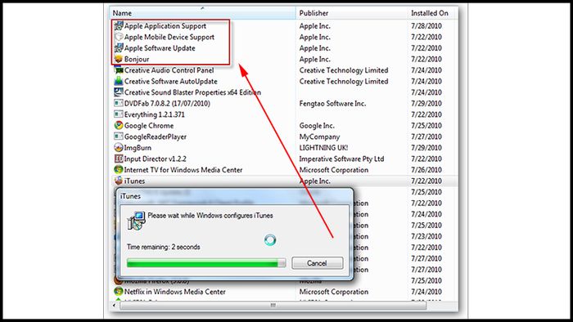Select Creative Audio Control Panel entry
The width and height of the screenshot is (573, 322).
tap(169, 70)
